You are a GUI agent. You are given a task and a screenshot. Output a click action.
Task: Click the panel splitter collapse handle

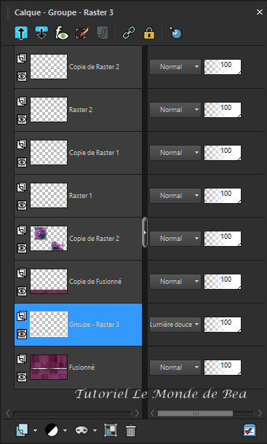[x=145, y=232]
